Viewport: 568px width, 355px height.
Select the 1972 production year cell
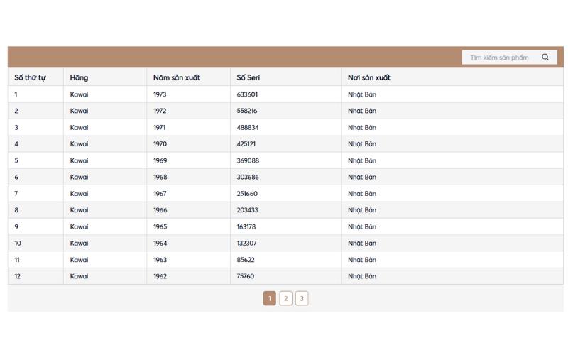click(x=160, y=111)
